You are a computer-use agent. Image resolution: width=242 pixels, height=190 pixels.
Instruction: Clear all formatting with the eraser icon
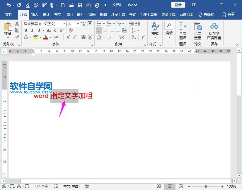tap(71, 30)
